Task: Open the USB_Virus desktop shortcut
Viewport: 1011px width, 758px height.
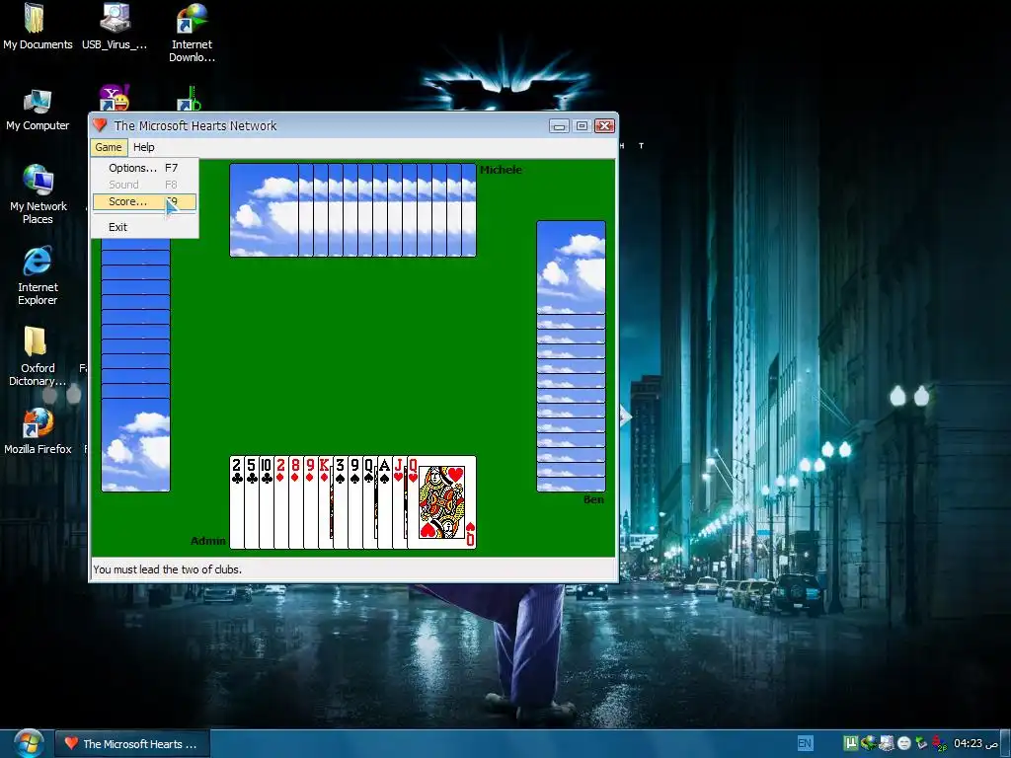Action: 115,27
